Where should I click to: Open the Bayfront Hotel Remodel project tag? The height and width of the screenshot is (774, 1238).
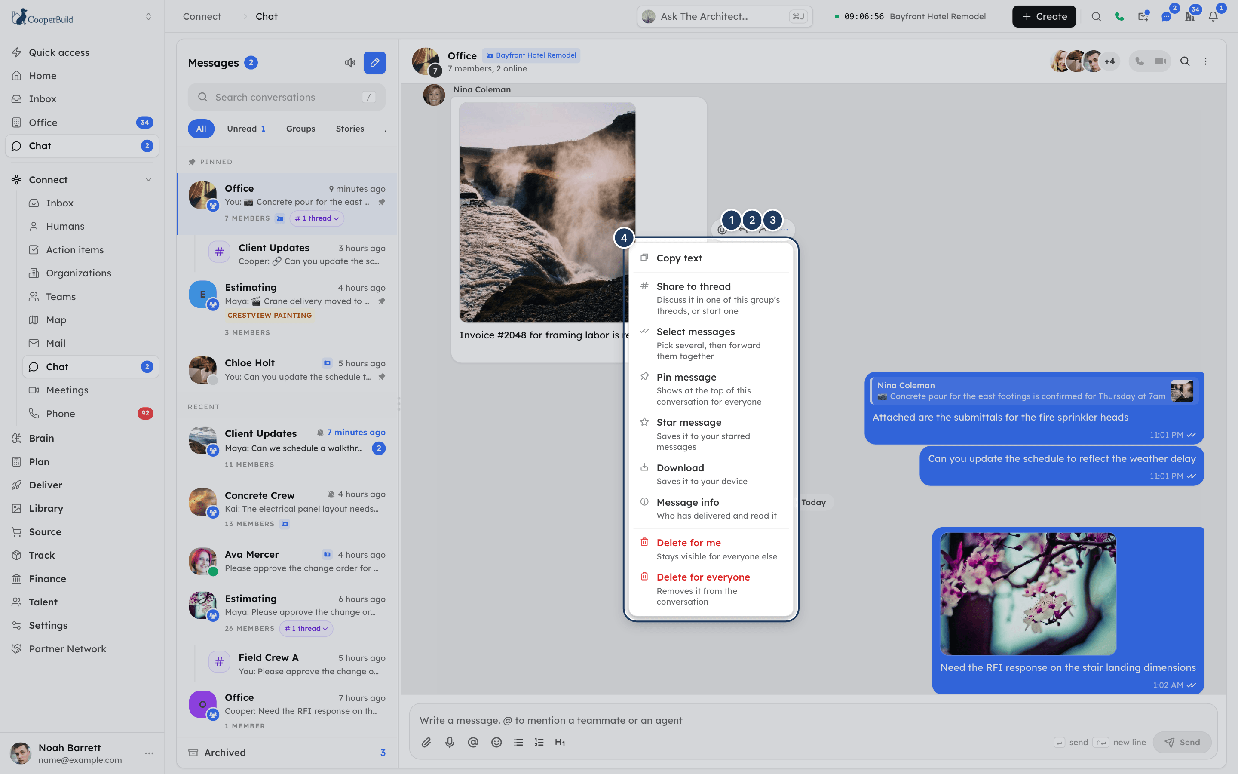pos(531,55)
